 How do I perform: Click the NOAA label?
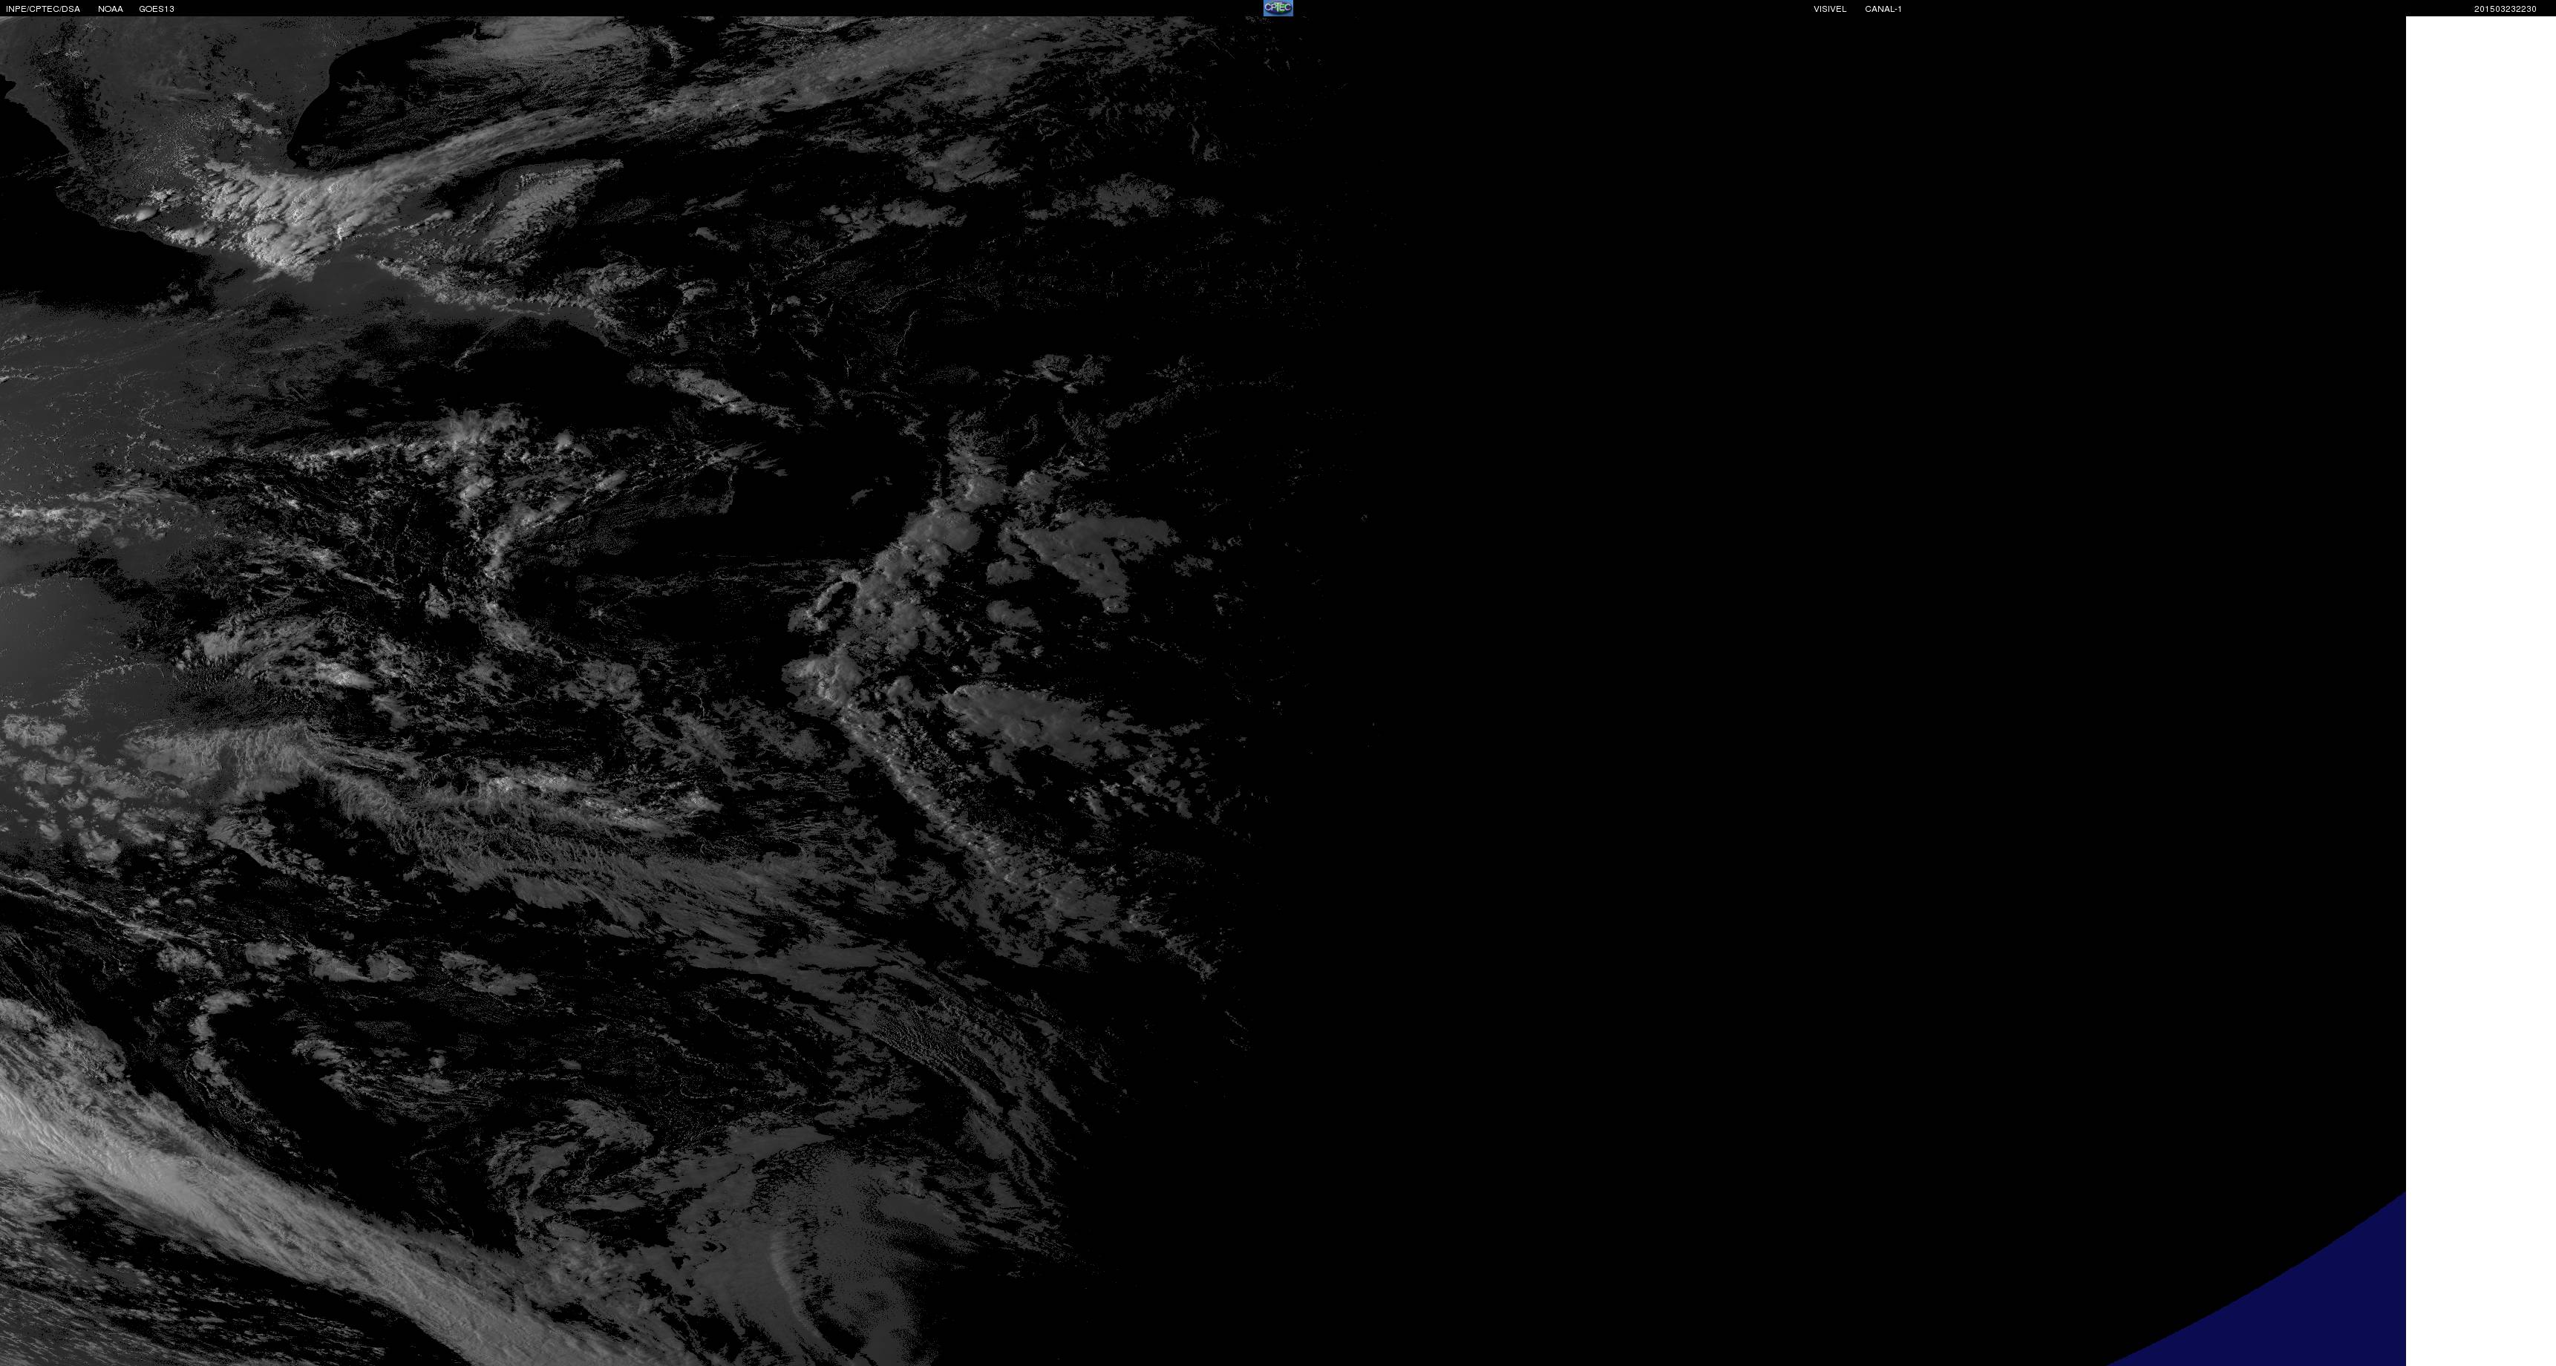[110, 9]
